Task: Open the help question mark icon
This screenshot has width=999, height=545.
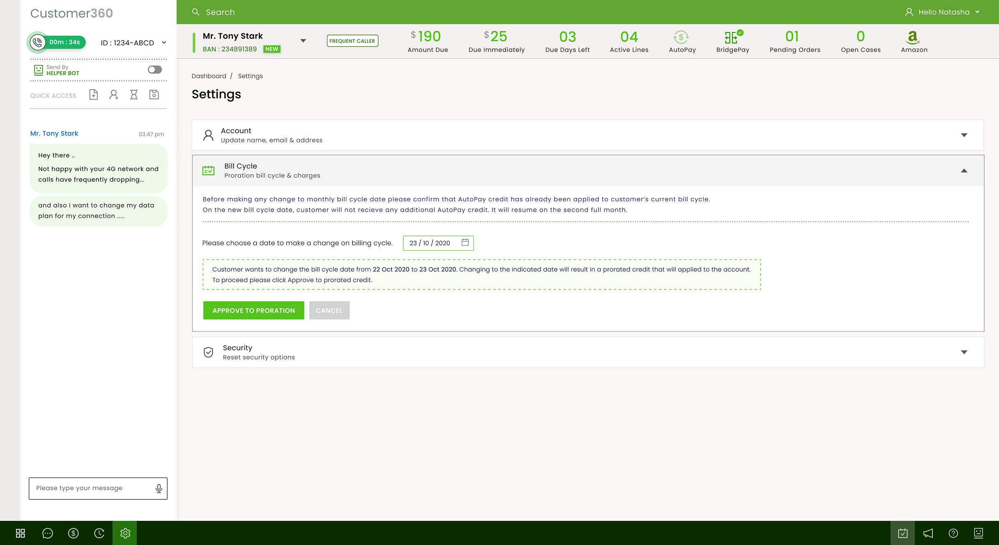Action: 953,533
